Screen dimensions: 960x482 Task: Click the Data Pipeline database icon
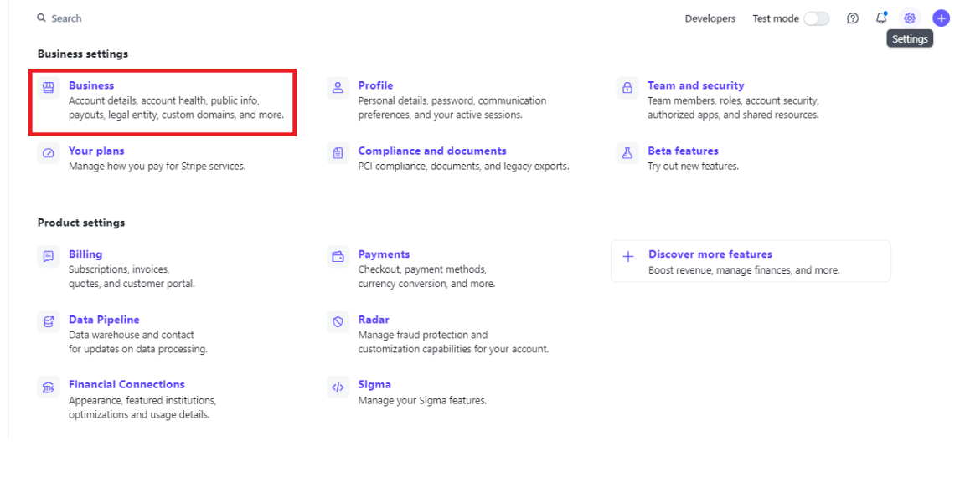point(49,321)
